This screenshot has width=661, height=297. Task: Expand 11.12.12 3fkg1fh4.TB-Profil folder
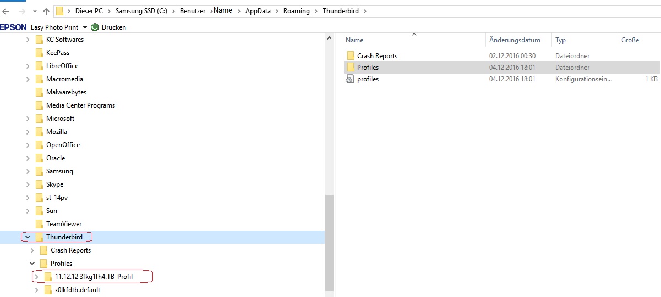click(x=37, y=277)
